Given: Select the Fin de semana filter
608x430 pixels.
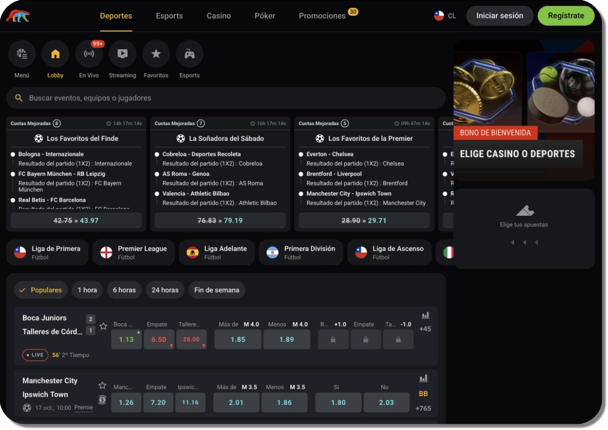Looking at the screenshot, I should 217,290.
